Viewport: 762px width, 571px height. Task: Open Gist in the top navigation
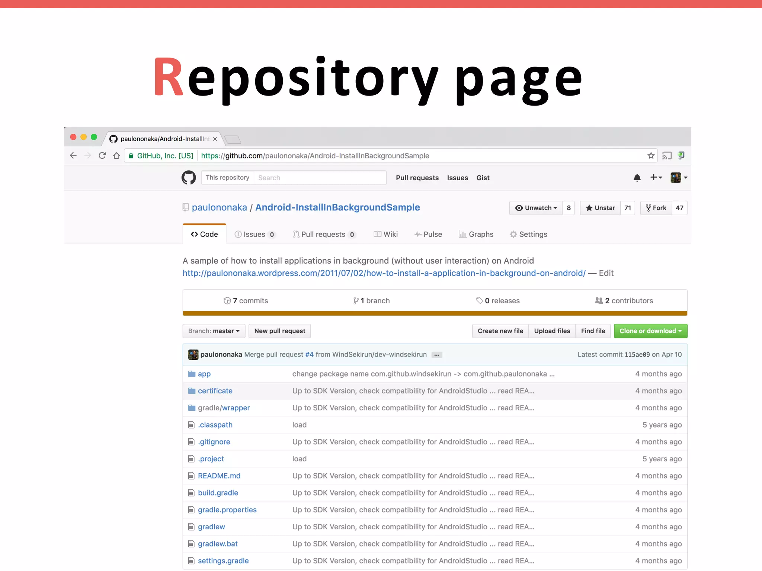483,178
